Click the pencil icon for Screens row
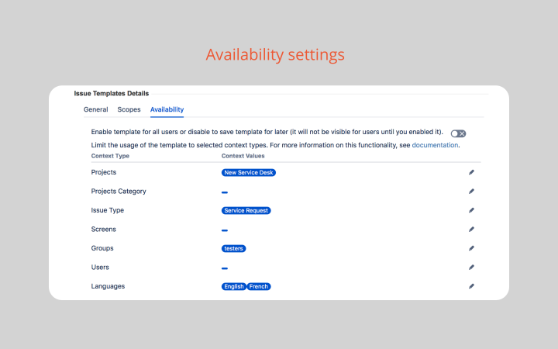Screen dimensions: 558x349 tap(471, 230)
